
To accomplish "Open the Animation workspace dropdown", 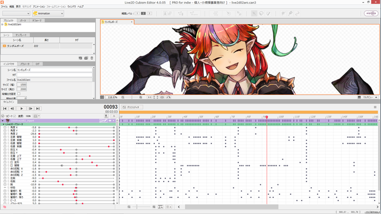I will click(x=48, y=13).
